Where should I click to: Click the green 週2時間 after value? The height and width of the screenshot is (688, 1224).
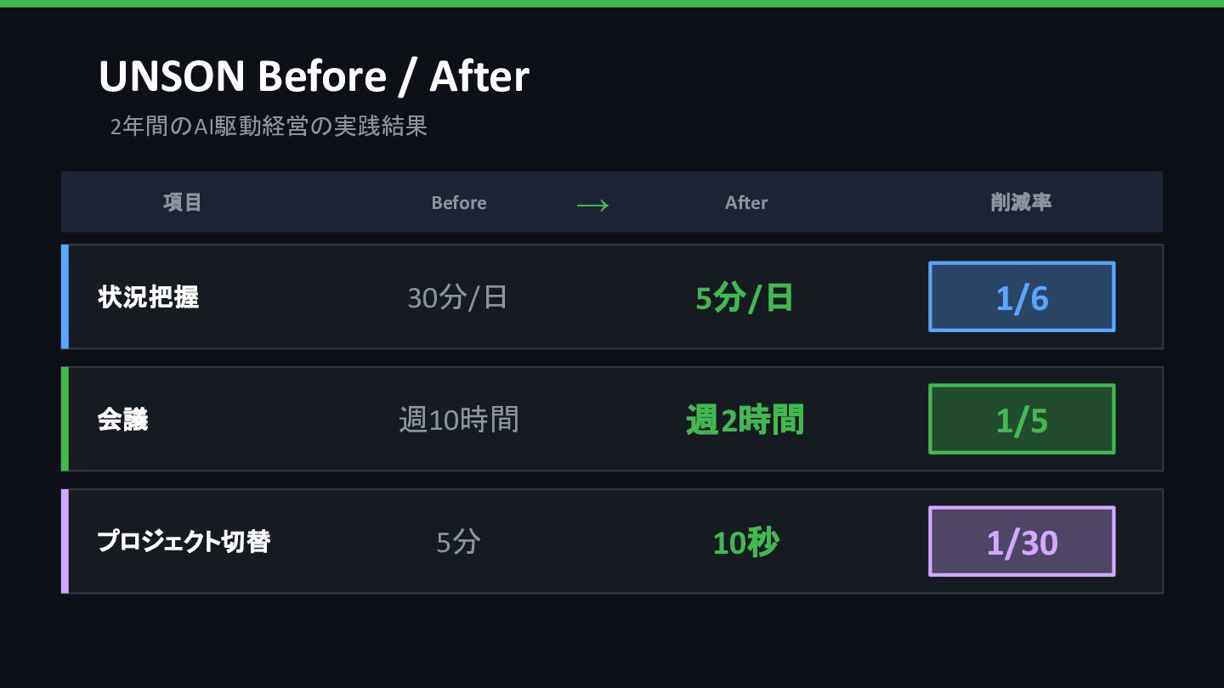745,420
